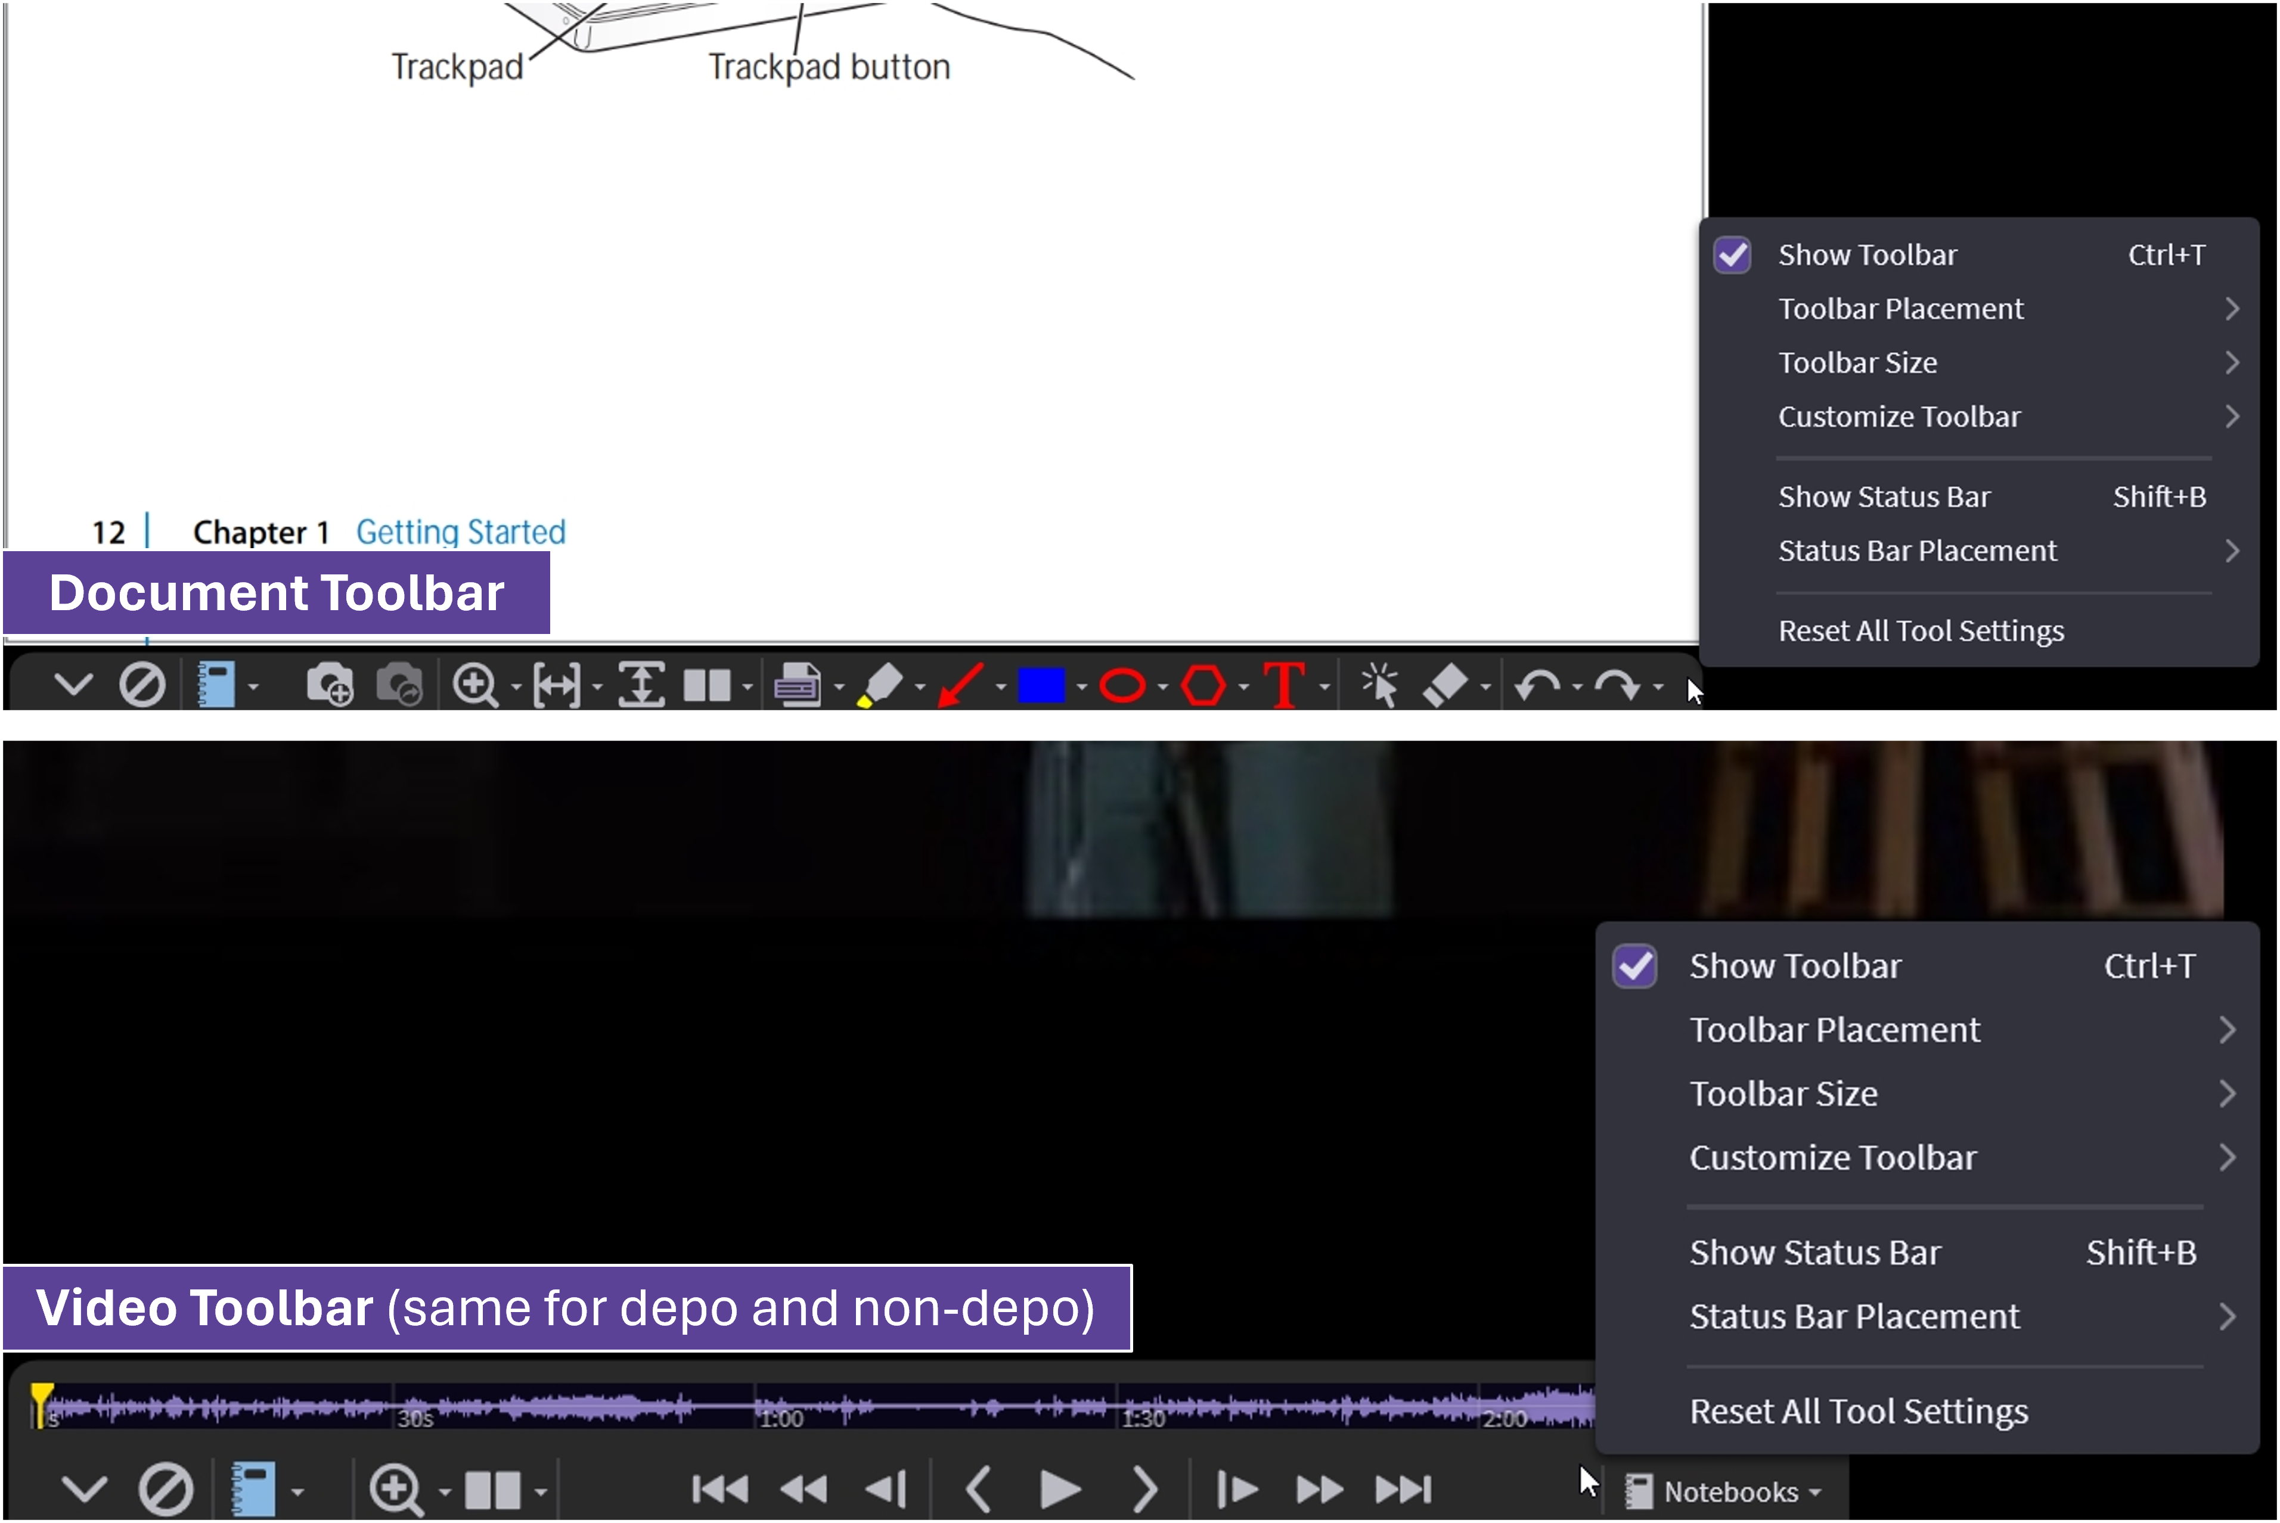The width and height of the screenshot is (2280, 1523).
Task: Expand Toolbar Placement submenu in upper menu
Action: click(1900, 309)
